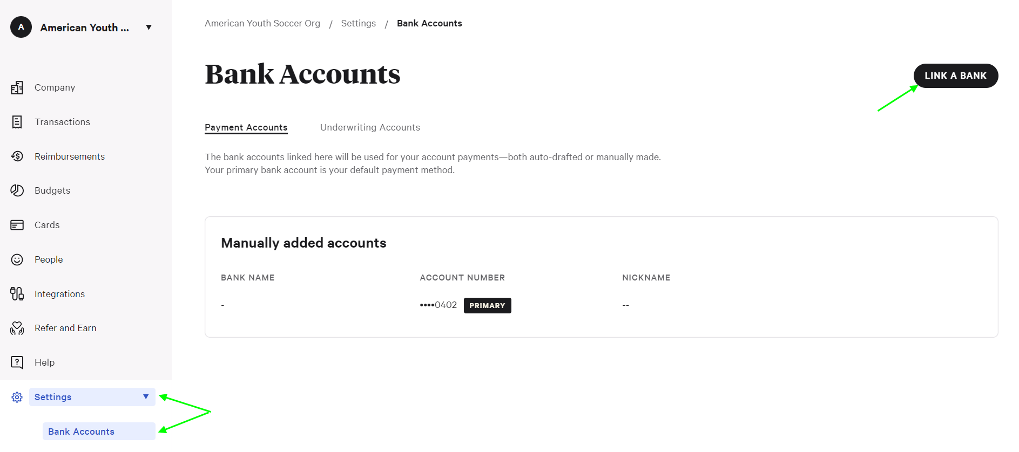Click the Reimbursements dollar icon
The width and height of the screenshot is (1019, 452).
[17, 156]
